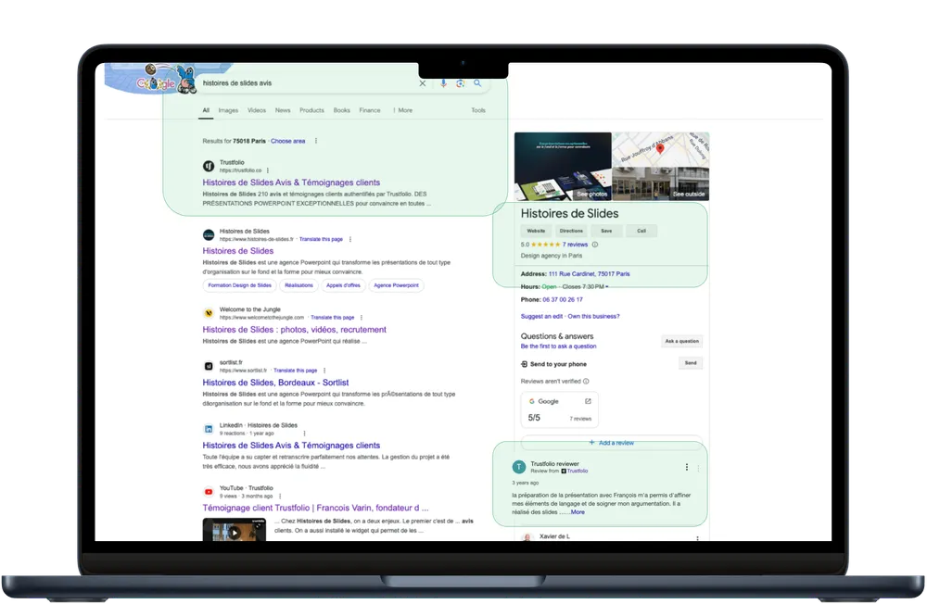Screen dimensions: 927x604
Task: Expand the More search filters dropdown
Action: pos(402,110)
